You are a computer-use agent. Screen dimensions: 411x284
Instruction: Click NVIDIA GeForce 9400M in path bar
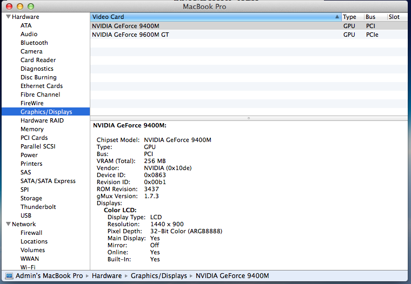pyautogui.click(x=232, y=276)
